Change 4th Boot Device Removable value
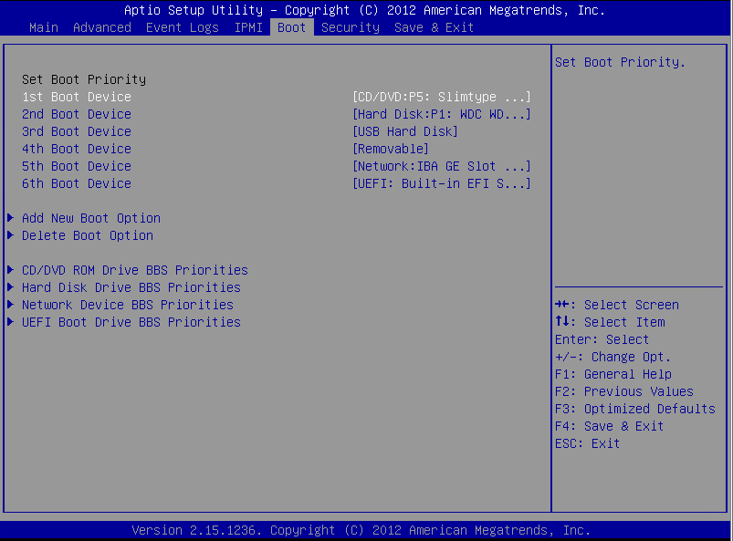 coord(390,149)
